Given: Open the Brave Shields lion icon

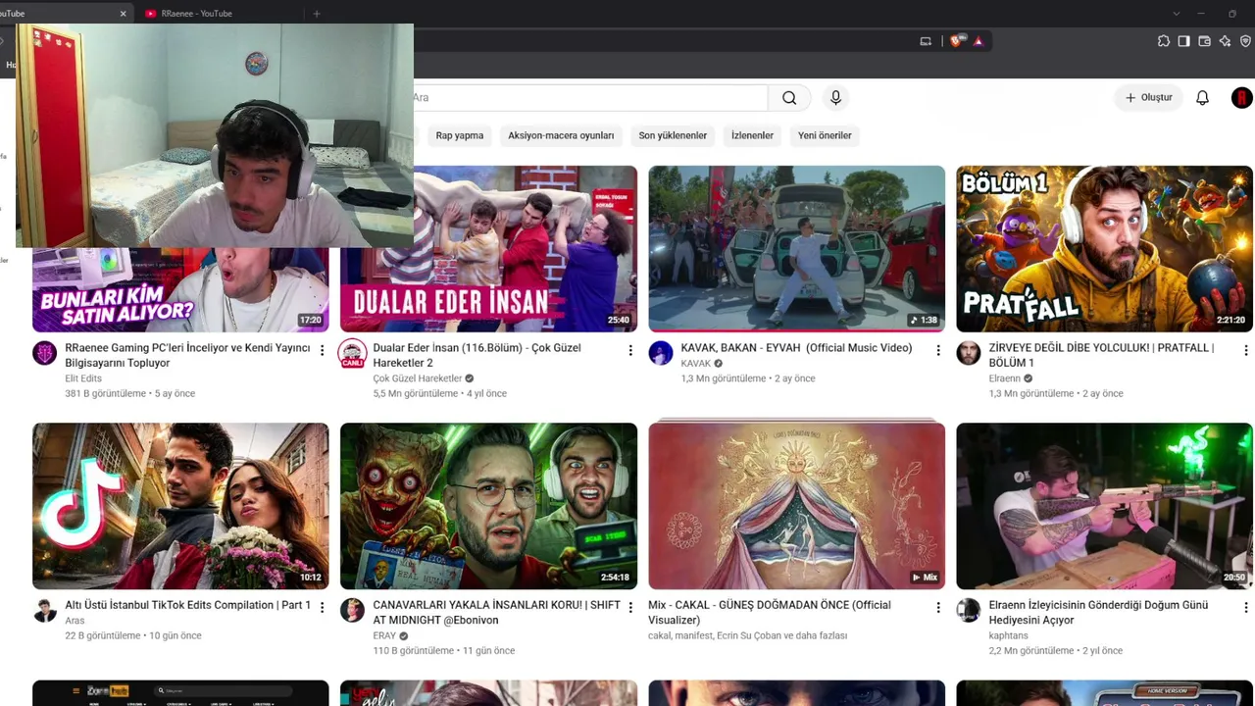Looking at the screenshot, I should click(956, 41).
